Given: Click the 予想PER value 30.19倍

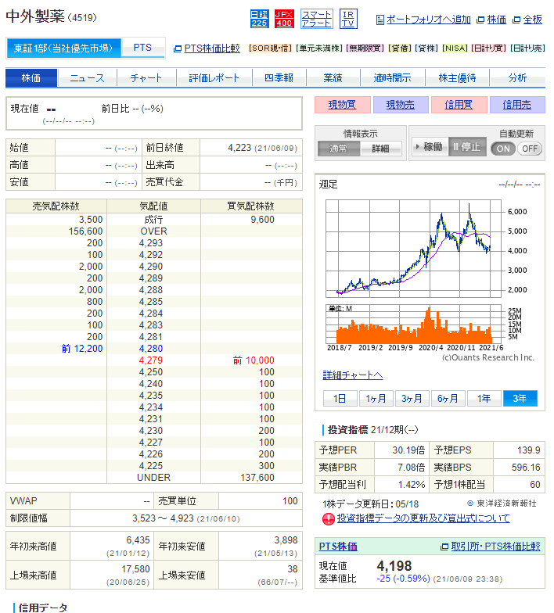Looking at the screenshot, I should pos(408,450).
